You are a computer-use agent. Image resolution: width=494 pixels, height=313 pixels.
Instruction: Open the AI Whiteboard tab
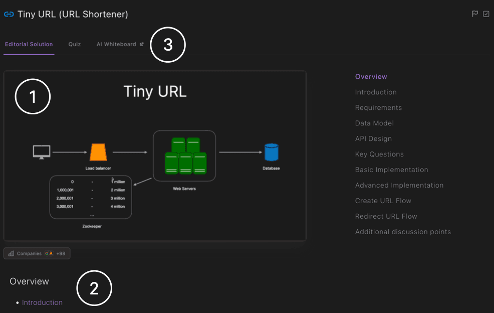(116, 44)
